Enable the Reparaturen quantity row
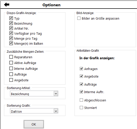Screen dimensions: 137x129 coord(11,57)
